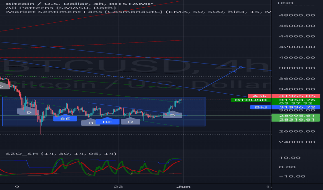Click the Bitcoin / U.S. Dollar chart title

tap(79, 4)
